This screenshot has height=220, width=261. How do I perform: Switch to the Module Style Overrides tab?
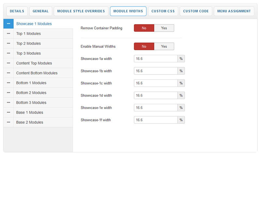[x=81, y=11]
